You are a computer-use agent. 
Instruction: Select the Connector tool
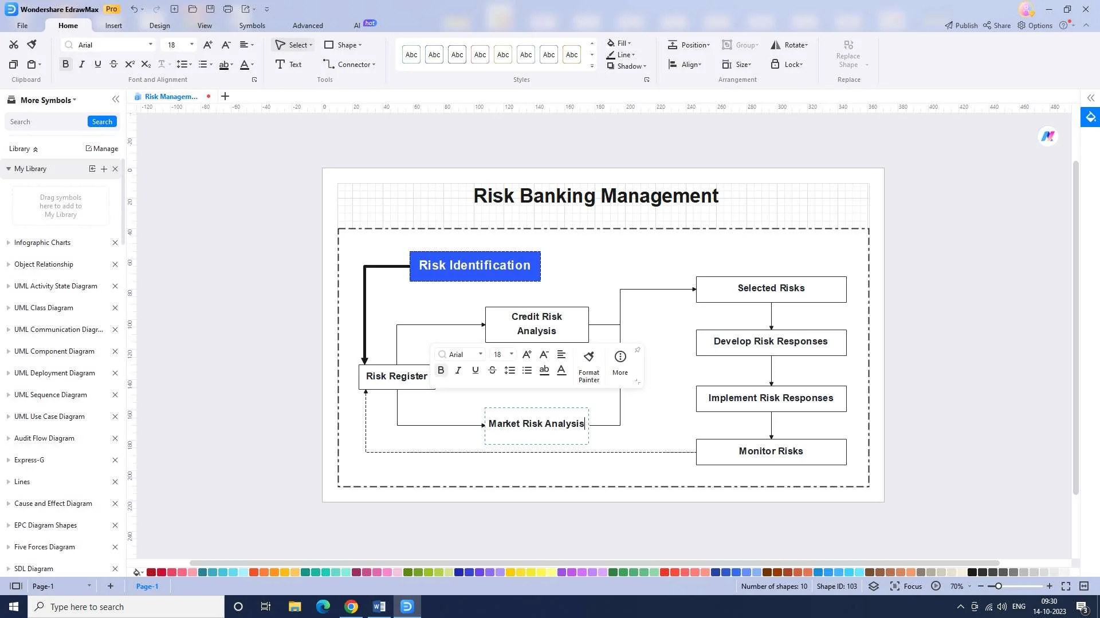pos(353,64)
